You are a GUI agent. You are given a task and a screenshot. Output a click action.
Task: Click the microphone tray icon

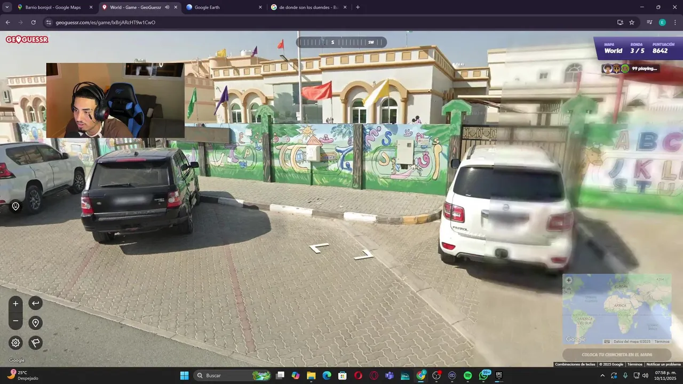coord(625,375)
